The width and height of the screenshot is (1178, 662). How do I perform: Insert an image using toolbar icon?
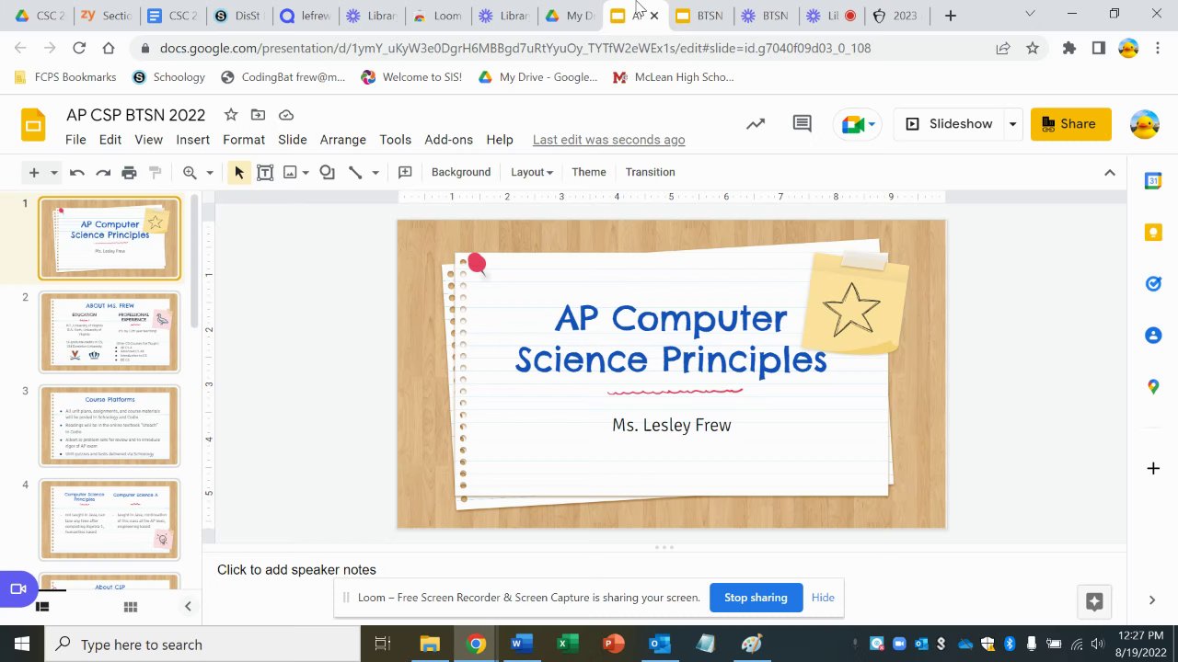click(x=290, y=172)
